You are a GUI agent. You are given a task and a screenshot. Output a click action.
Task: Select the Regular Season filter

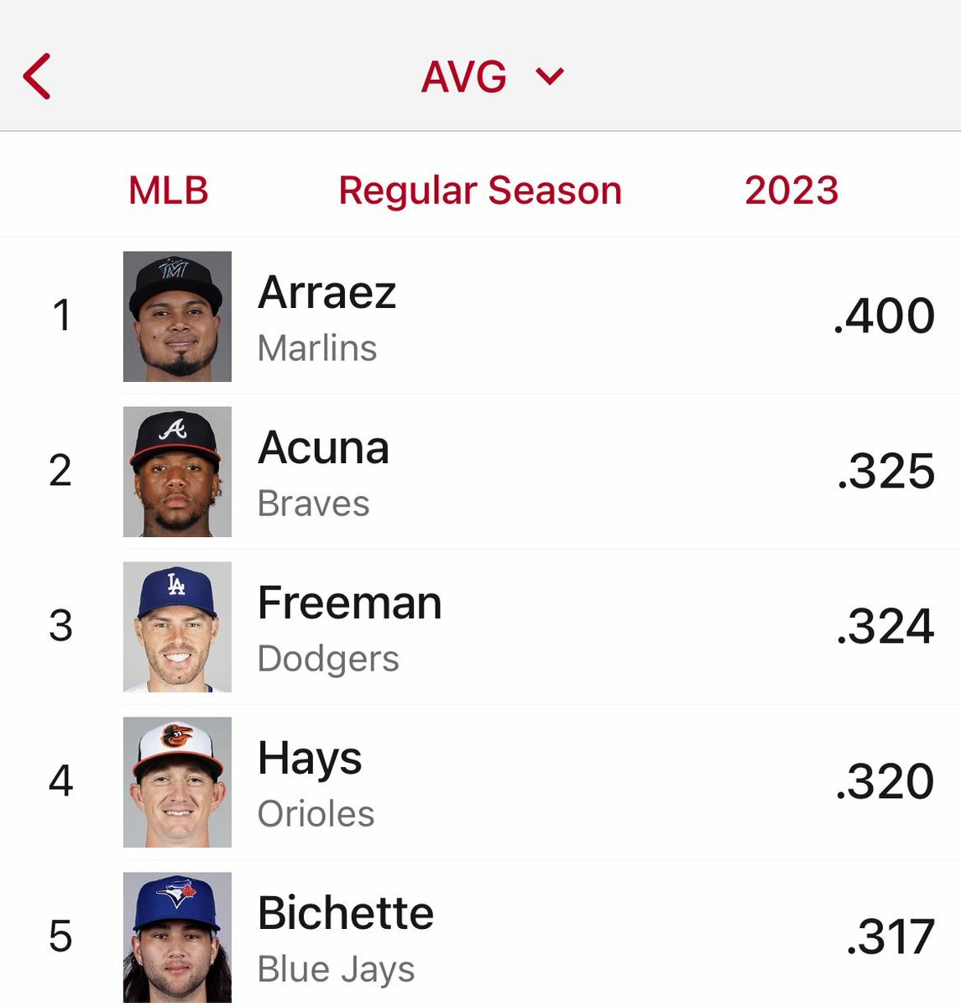(480, 190)
